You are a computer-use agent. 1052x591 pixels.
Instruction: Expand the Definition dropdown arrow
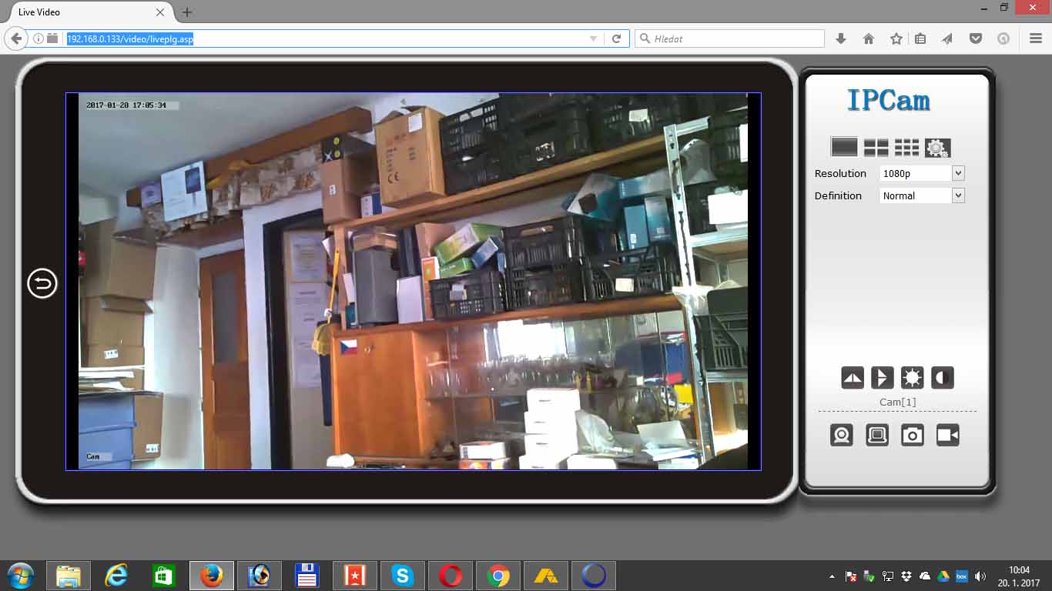[958, 195]
